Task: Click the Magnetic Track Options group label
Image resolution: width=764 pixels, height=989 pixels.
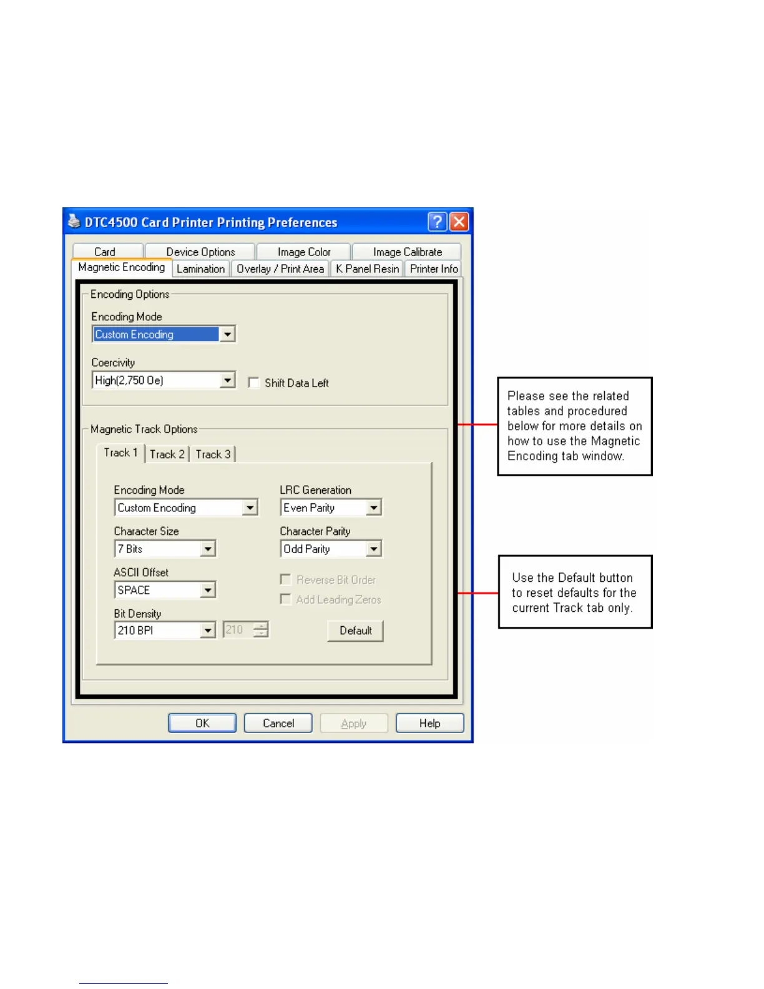Action: tap(144, 429)
